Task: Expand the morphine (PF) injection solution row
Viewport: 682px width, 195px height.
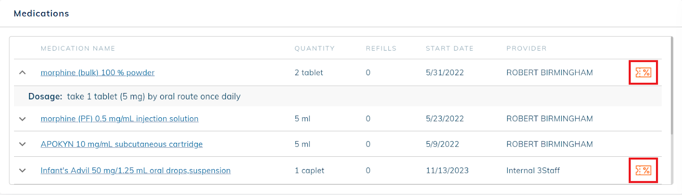Action: coord(23,119)
